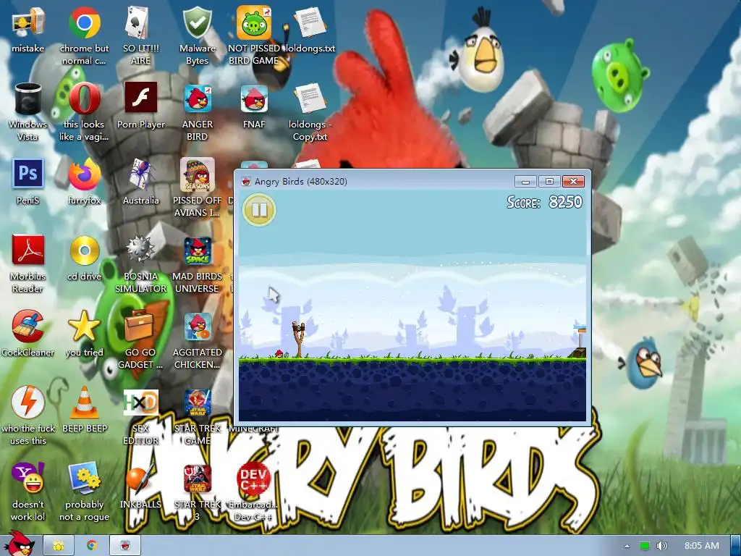Screen dimensions: 741x556
Task: Select the Angry Birds taskbar button
Action: [x=125, y=546]
